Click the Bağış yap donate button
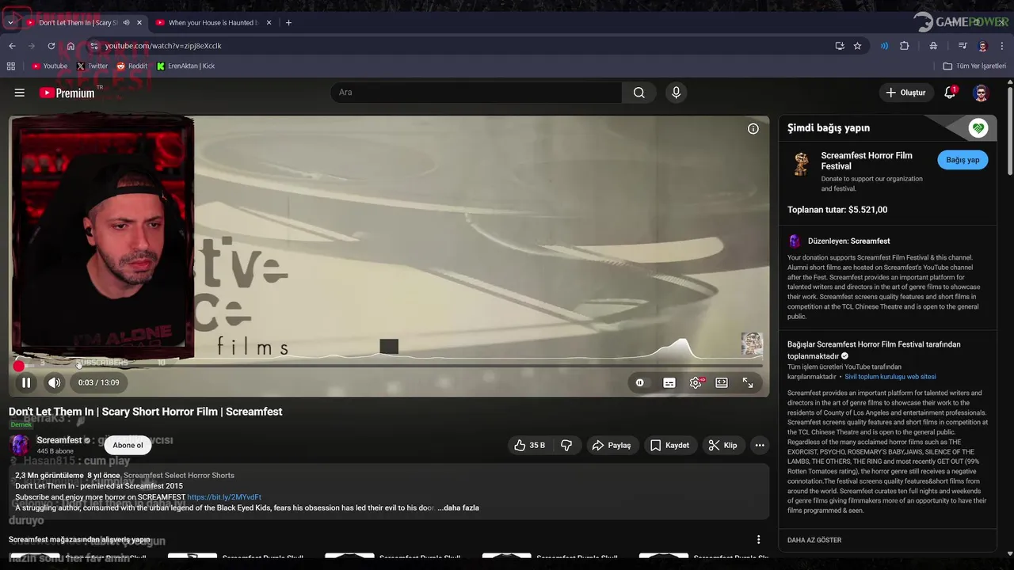This screenshot has width=1014, height=570. point(963,160)
